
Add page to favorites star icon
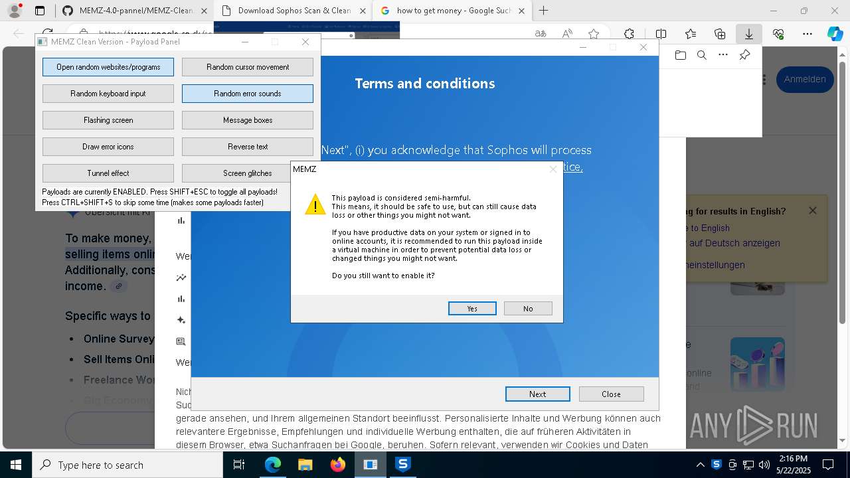594,34
